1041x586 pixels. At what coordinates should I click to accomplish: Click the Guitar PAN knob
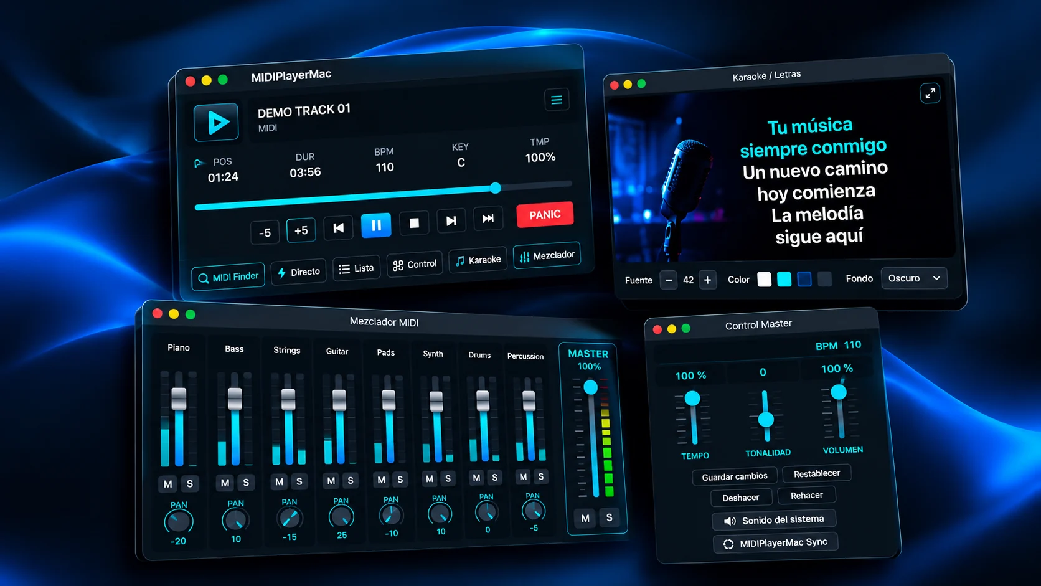[x=341, y=516]
